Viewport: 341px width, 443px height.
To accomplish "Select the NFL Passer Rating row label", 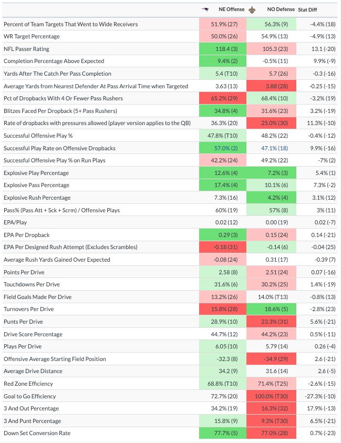I will (x=26, y=49).
